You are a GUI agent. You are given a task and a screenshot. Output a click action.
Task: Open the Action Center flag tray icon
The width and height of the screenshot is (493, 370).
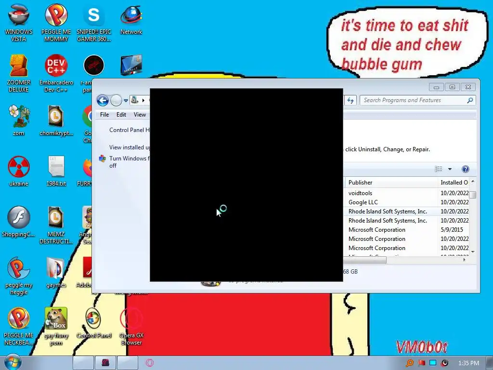421,363
